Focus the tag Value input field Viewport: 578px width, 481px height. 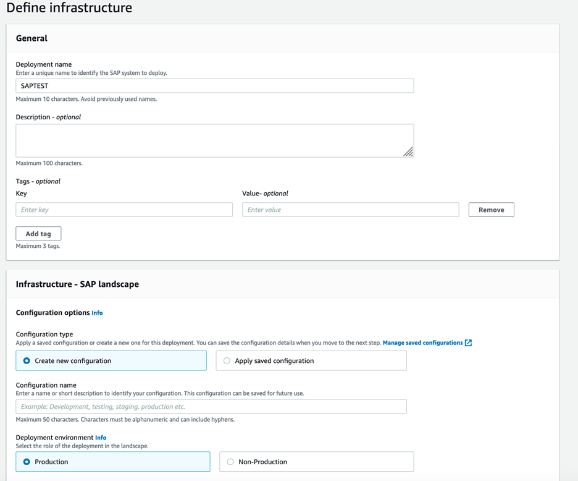(x=350, y=210)
